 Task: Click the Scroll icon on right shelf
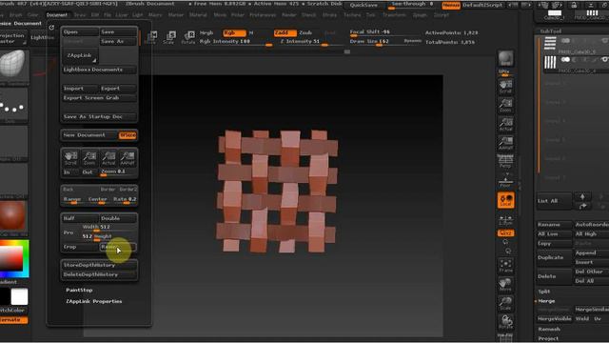505,87
